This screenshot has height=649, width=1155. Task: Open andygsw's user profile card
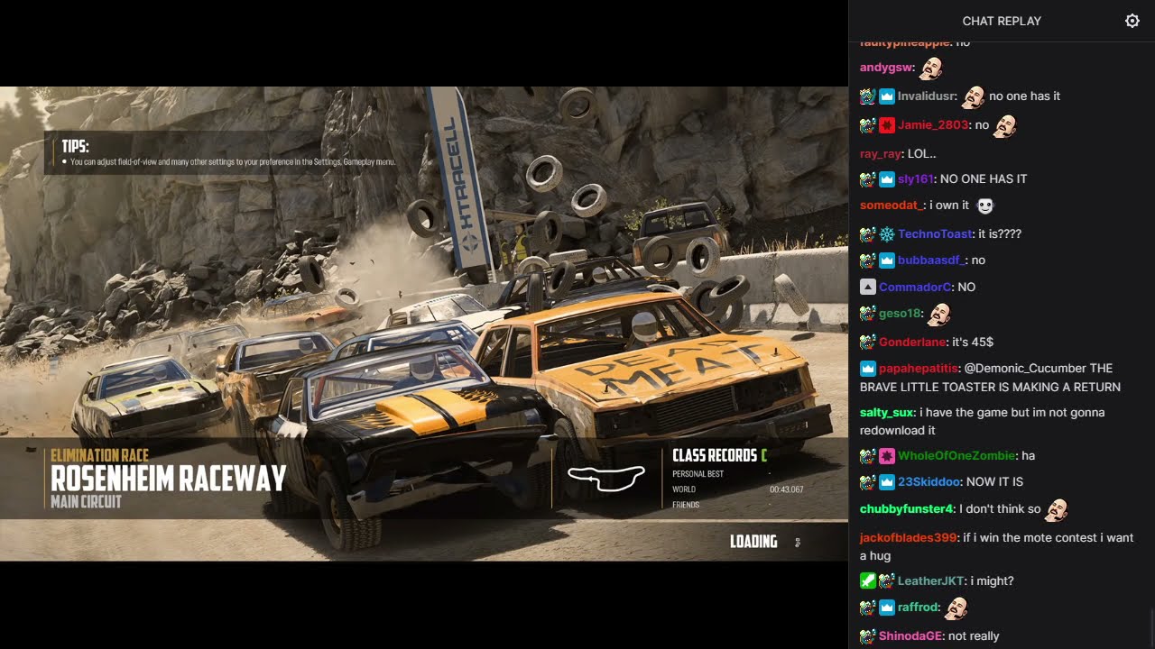(886, 68)
